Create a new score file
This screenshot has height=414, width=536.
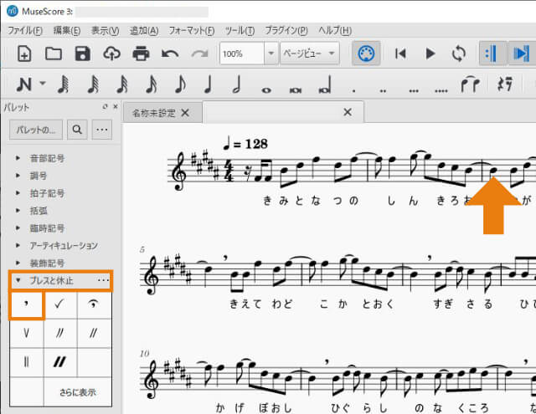pyautogui.click(x=24, y=54)
